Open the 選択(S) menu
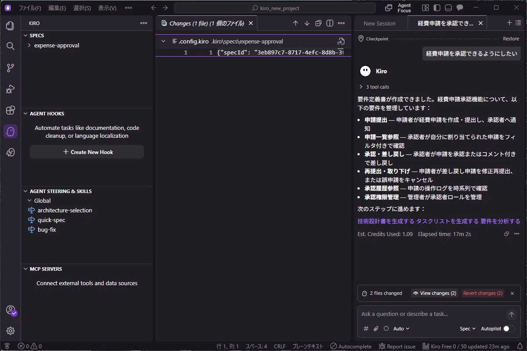527x351 pixels. click(82, 8)
